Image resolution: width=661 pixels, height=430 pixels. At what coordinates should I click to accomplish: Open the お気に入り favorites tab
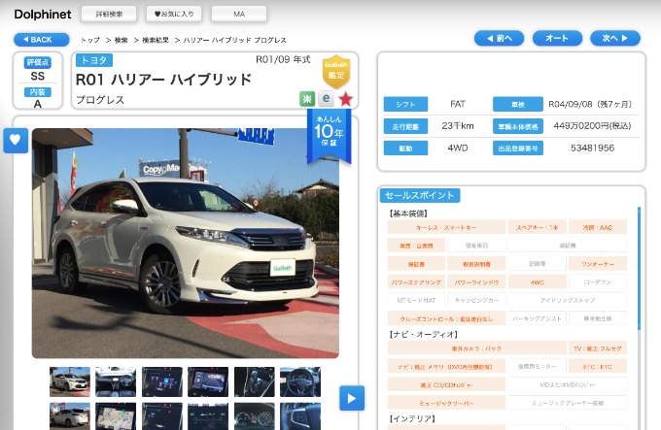coord(174,14)
